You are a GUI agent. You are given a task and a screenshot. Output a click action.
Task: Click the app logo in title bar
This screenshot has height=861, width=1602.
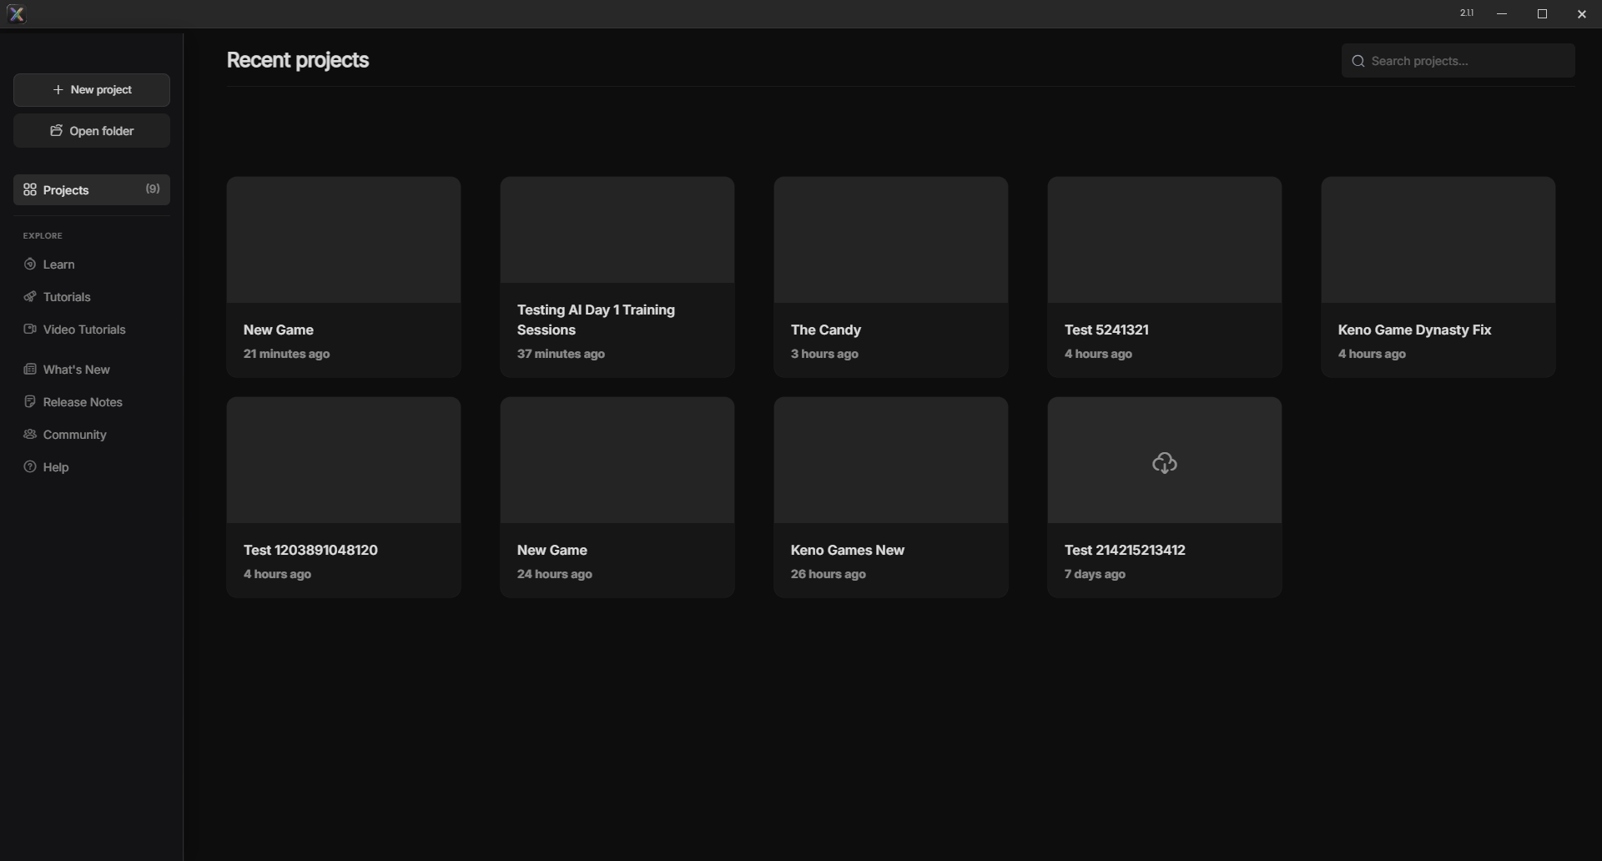click(16, 14)
